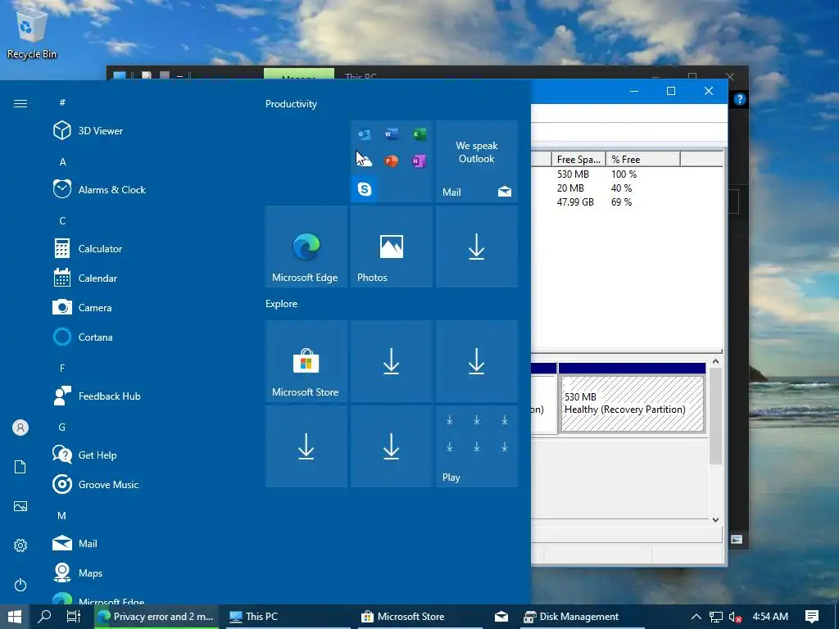The width and height of the screenshot is (839, 629).
Task: Click the Word icon in the Office tile
Action: (x=391, y=133)
